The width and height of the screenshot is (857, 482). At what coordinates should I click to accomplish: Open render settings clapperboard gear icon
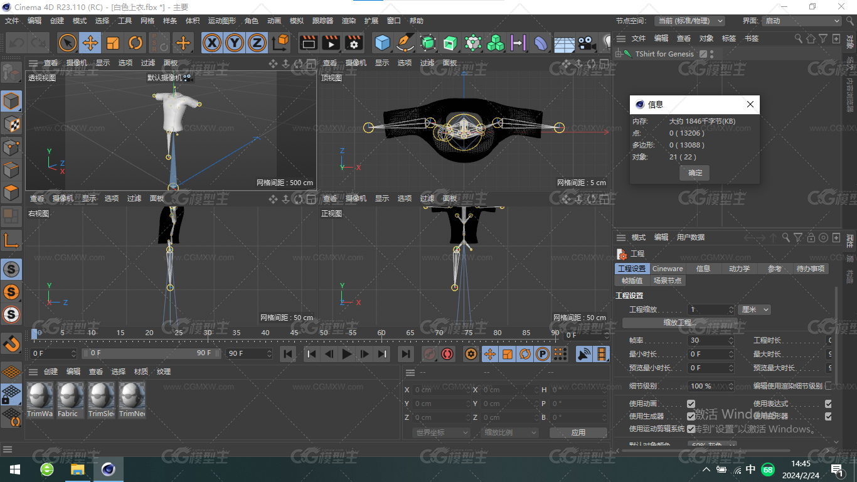(354, 43)
